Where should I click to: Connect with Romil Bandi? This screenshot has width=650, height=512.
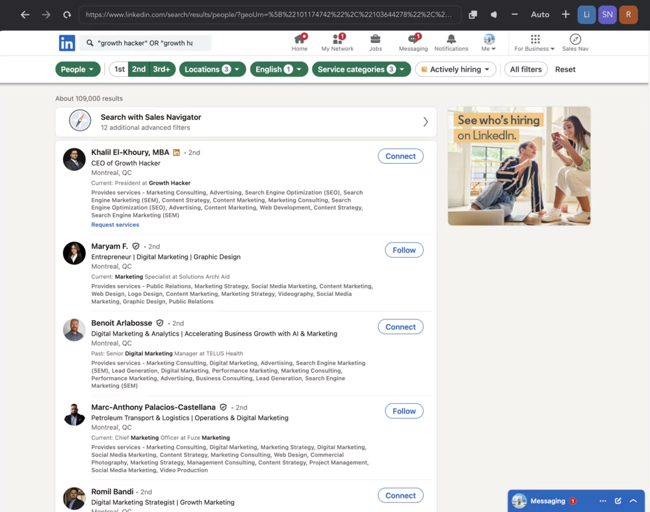(x=400, y=495)
